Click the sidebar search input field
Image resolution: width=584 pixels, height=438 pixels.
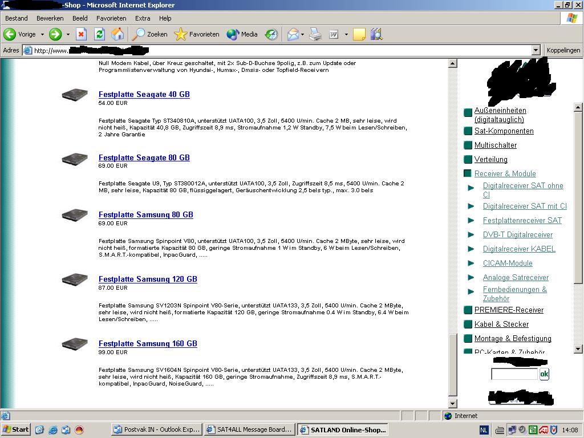[514, 374]
